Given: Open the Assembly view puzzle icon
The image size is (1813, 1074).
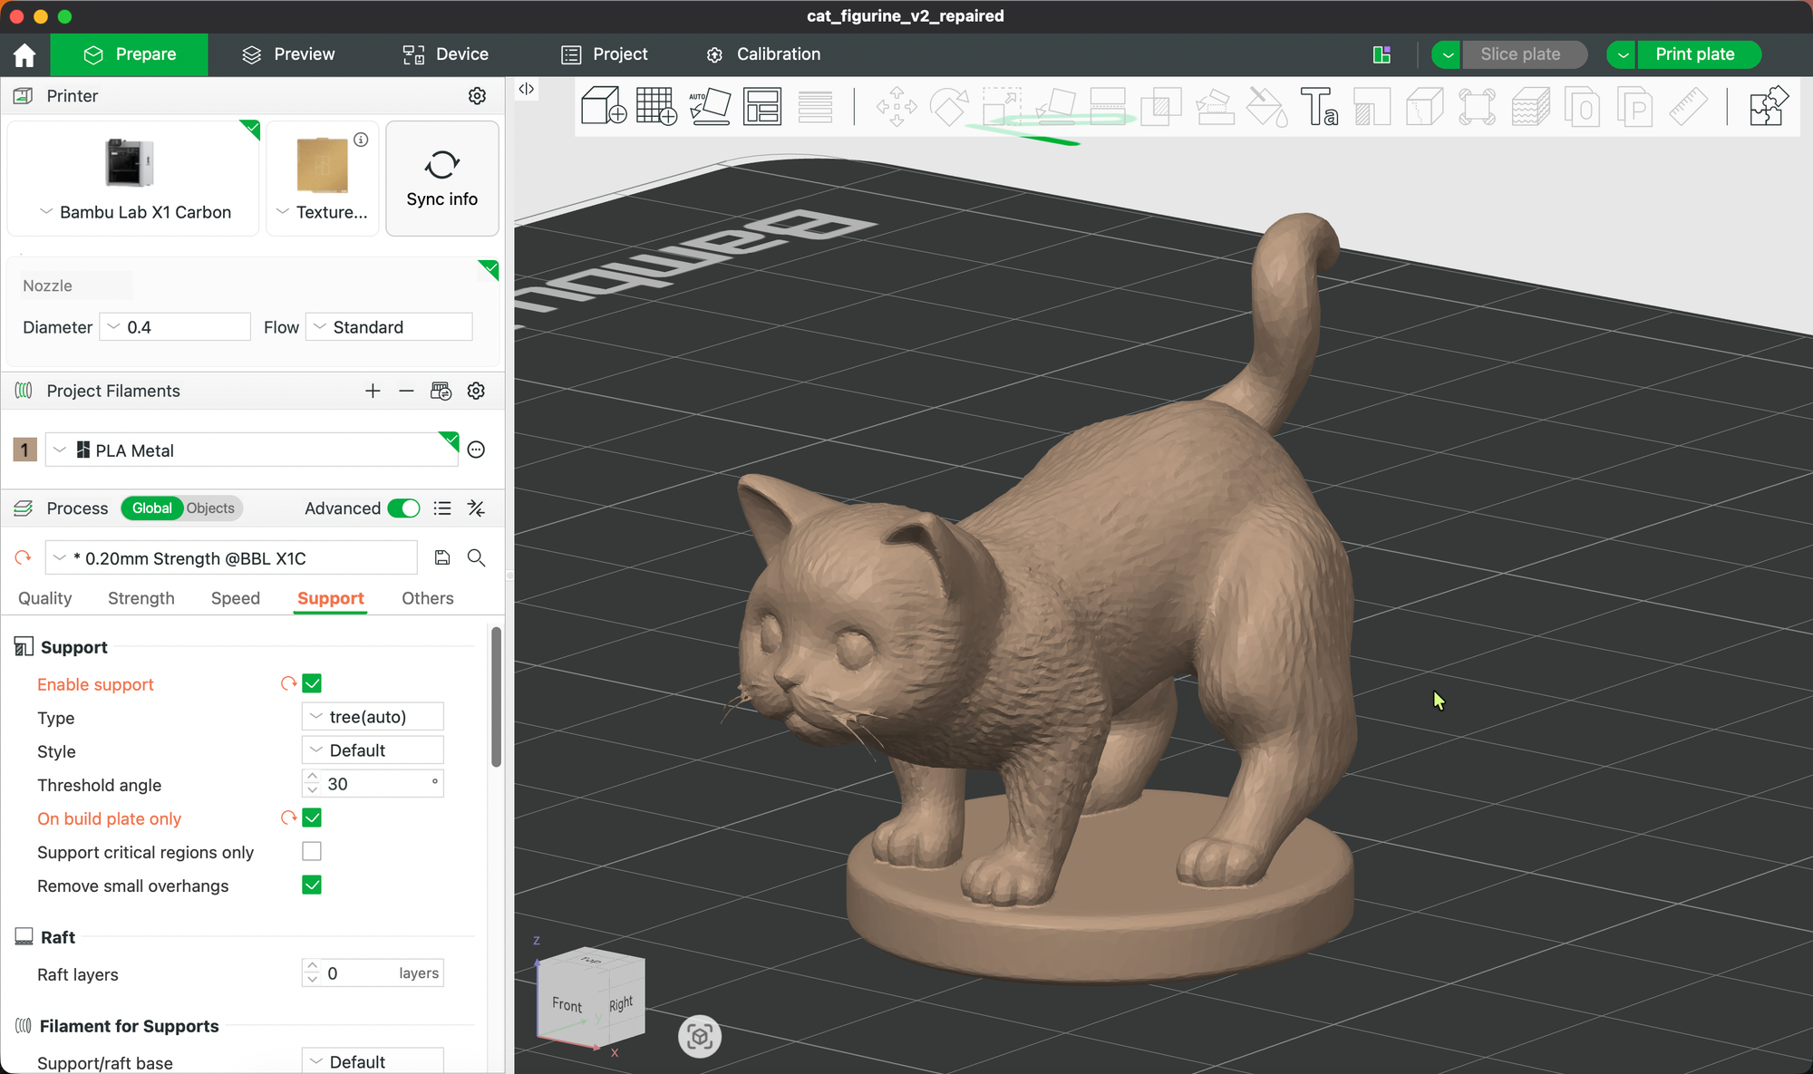Looking at the screenshot, I should (x=1768, y=106).
